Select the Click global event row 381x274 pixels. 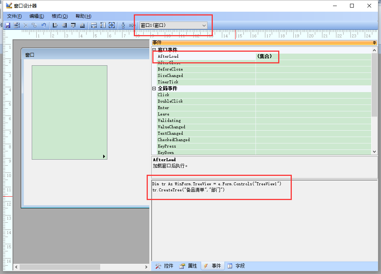264,95
